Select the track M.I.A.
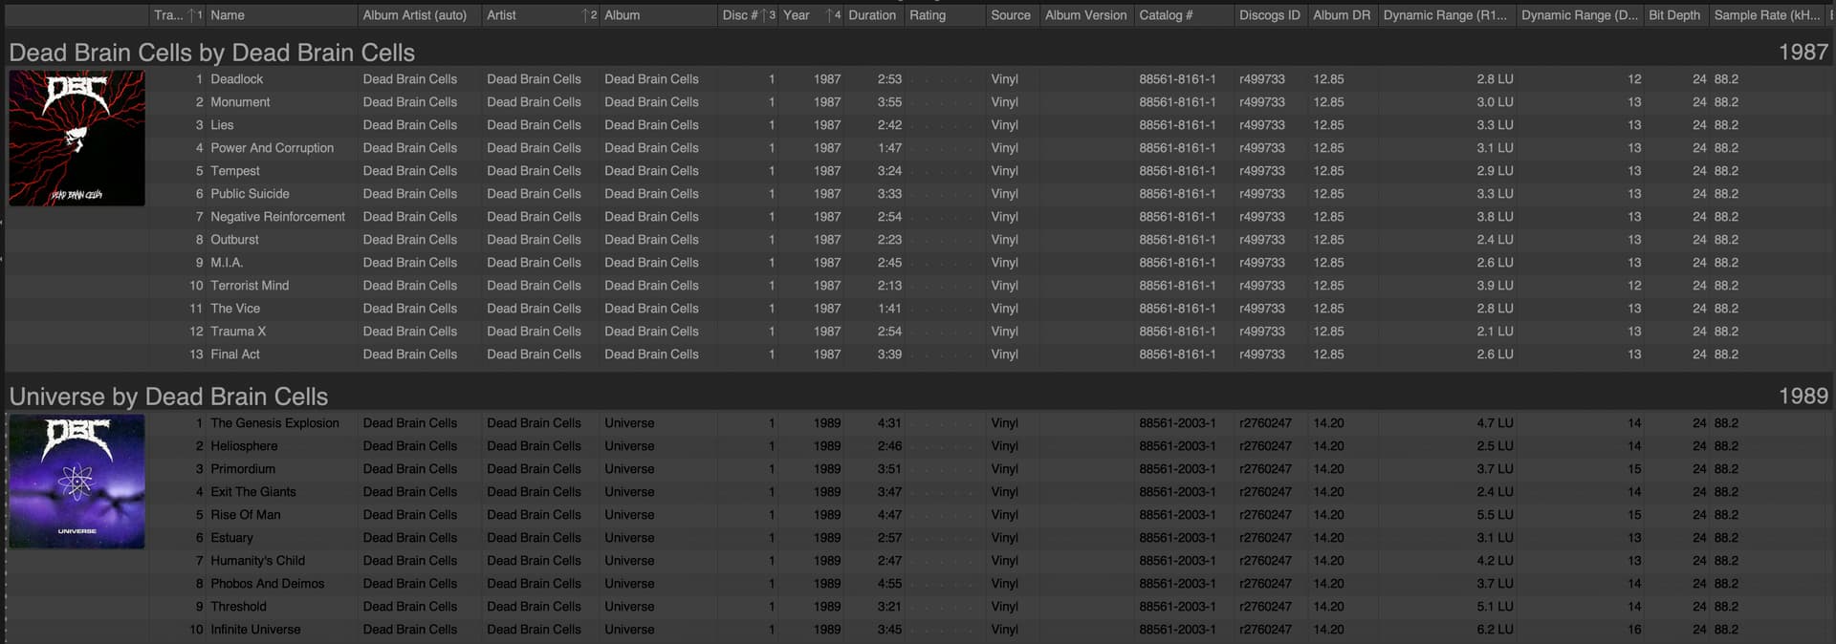The height and width of the screenshot is (644, 1836). [227, 263]
